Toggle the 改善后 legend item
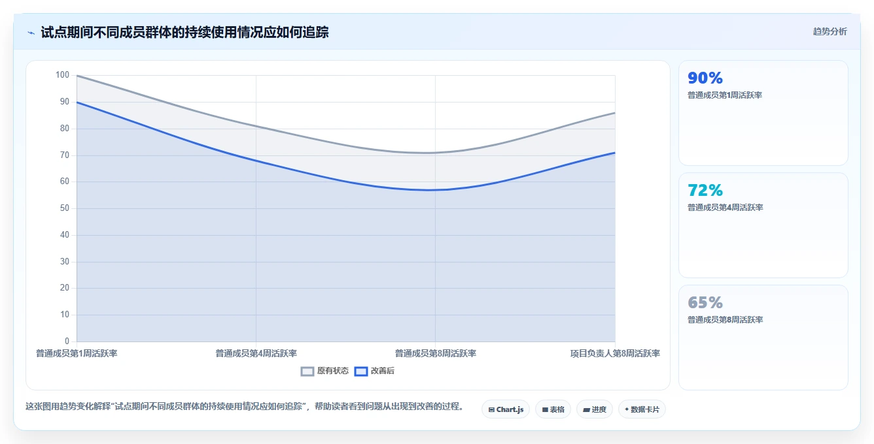Screen dimensions: 874x444 click(x=375, y=371)
